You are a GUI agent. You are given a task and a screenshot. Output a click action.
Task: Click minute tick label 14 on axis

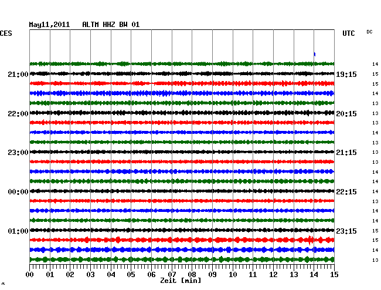click(314, 275)
